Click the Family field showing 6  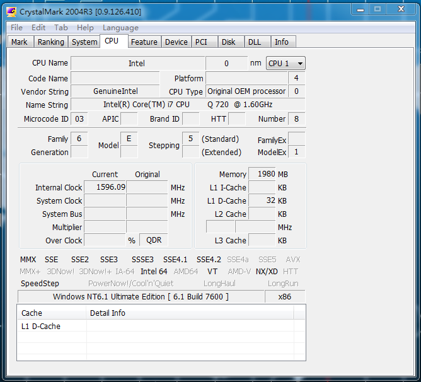pos(79,139)
